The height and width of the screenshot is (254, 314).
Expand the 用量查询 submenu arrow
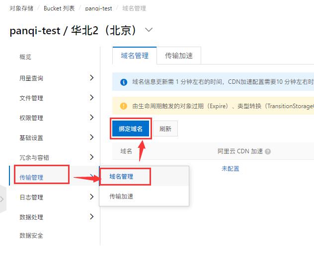[92, 77]
